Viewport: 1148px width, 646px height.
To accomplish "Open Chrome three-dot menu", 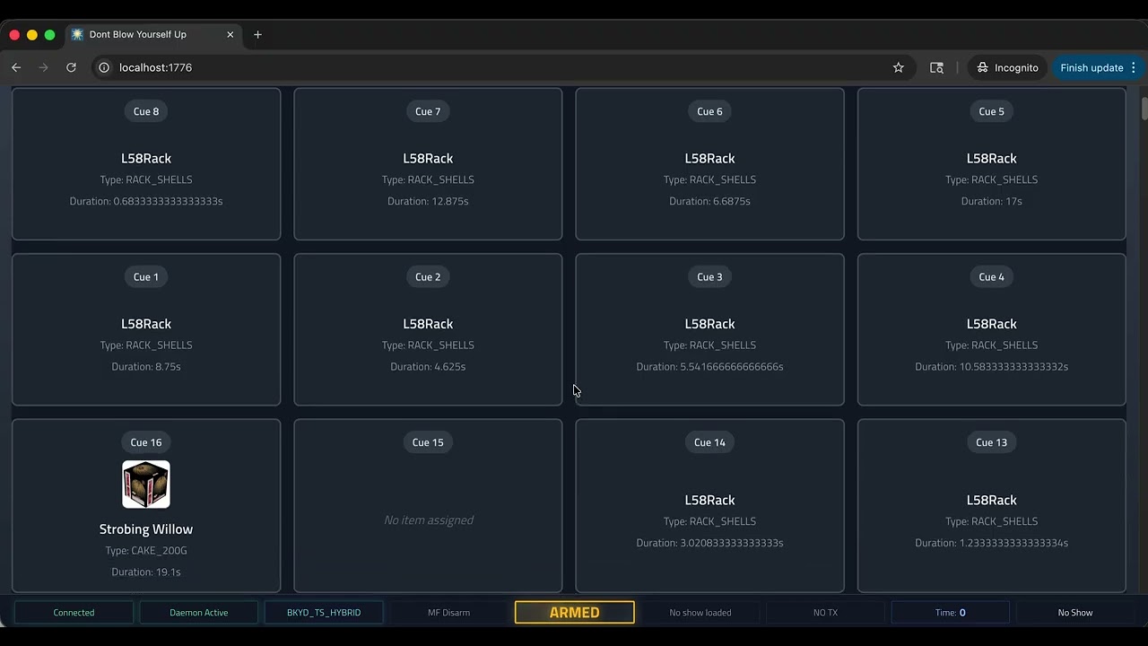I will [x=1133, y=67].
